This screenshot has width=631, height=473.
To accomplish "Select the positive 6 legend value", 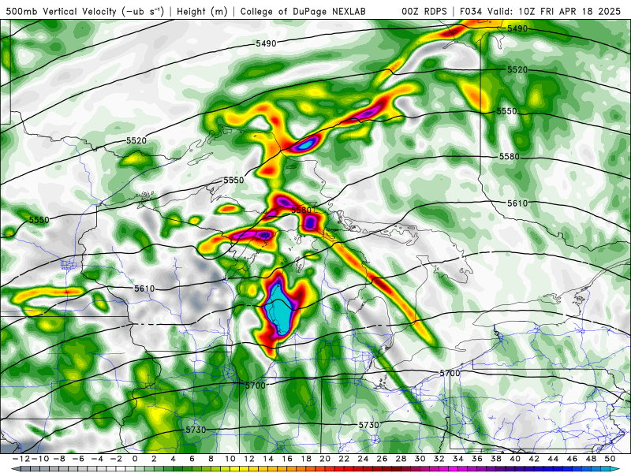I will coord(192,459).
